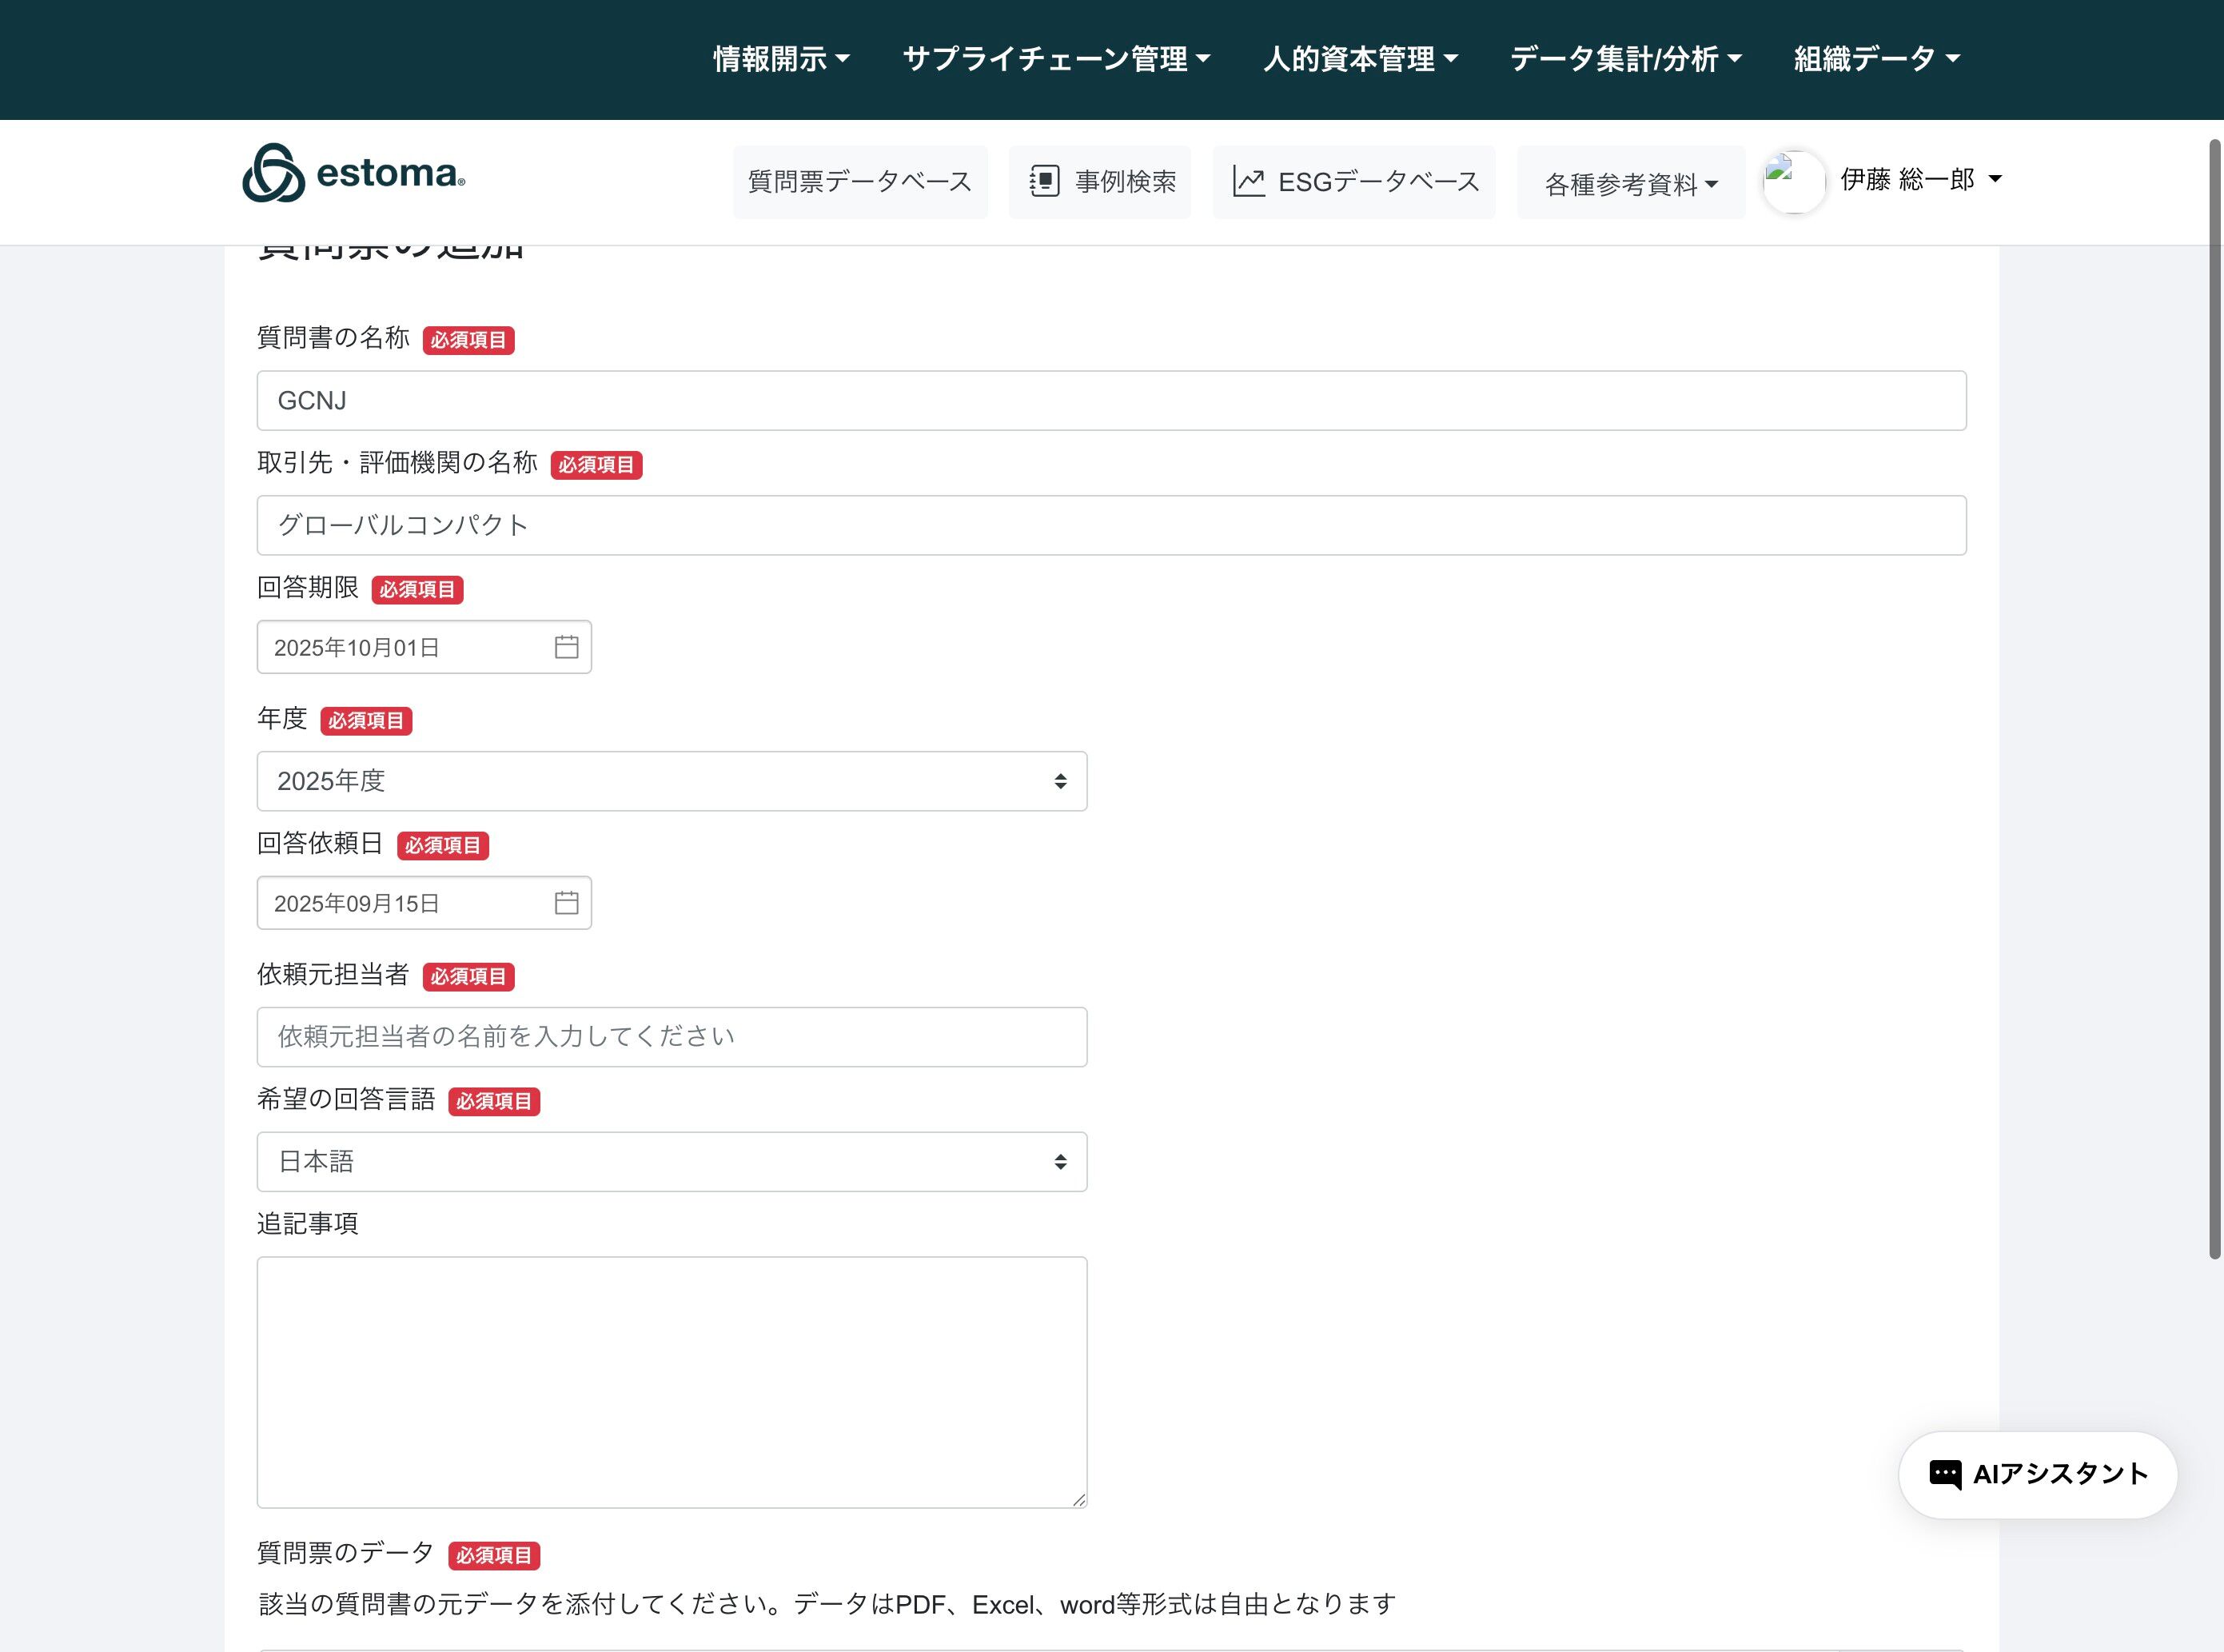The width and height of the screenshot is (2224, 1652).
Task: Open the 組織データ menu
Action: (1876, 59)
